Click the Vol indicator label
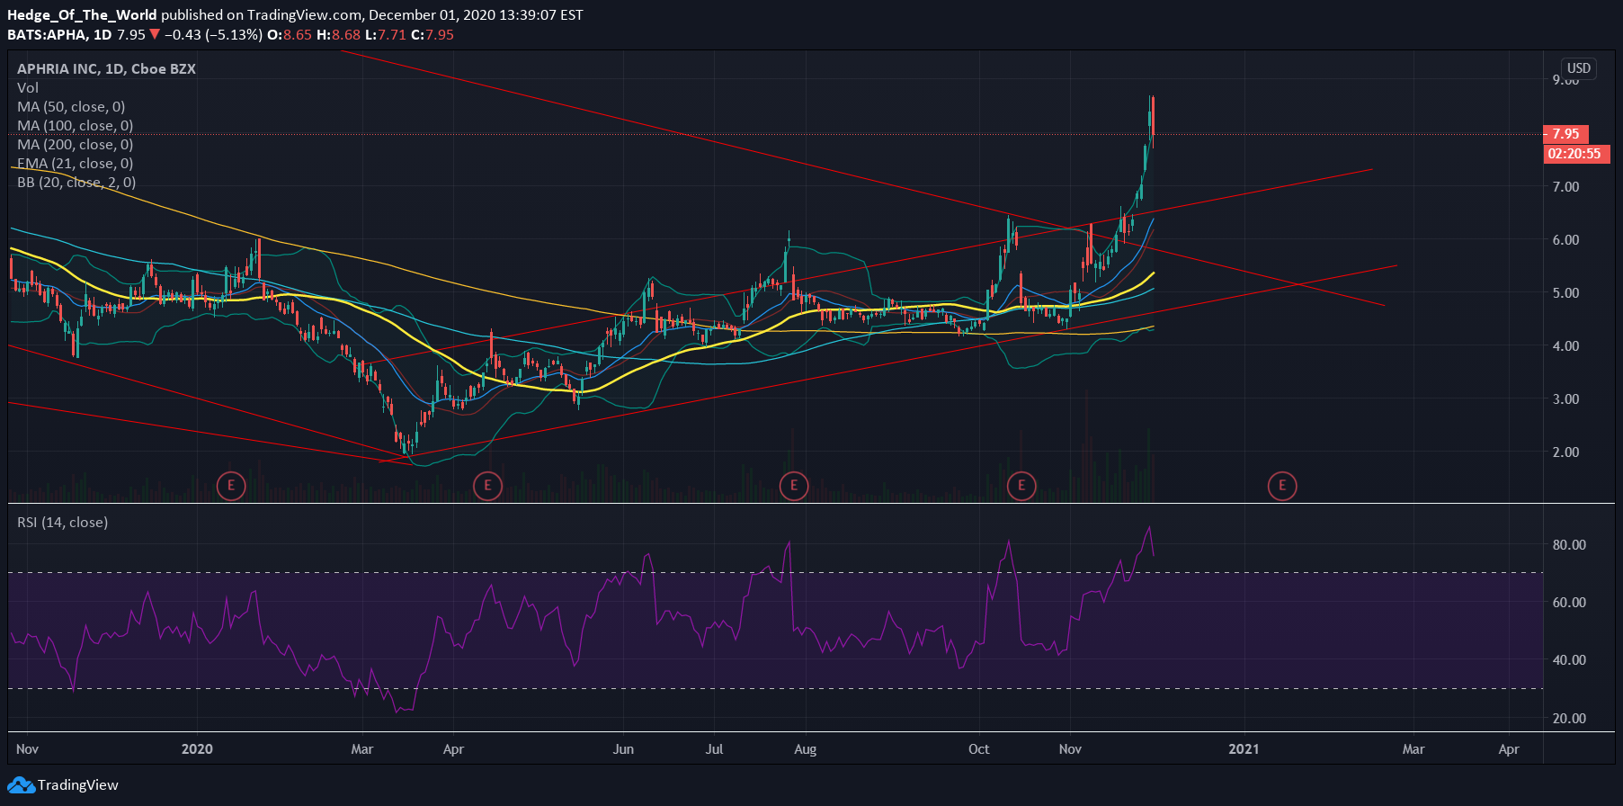 click(x=28, y=87)
